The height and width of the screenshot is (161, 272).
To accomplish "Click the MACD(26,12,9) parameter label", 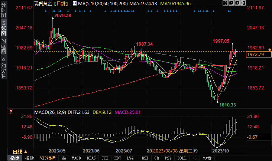I will click(50, 112).
